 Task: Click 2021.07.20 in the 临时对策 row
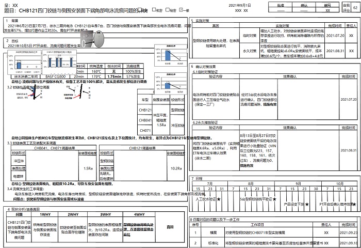coord(335,36)
